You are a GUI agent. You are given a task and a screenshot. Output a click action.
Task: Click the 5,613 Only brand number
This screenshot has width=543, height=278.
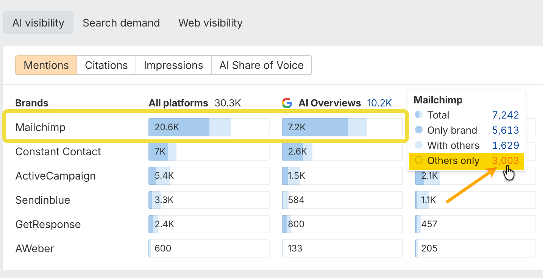pos(505,130)
